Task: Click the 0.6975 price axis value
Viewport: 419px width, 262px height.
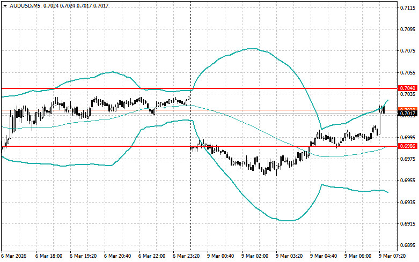Action: [x=408, y=159]
